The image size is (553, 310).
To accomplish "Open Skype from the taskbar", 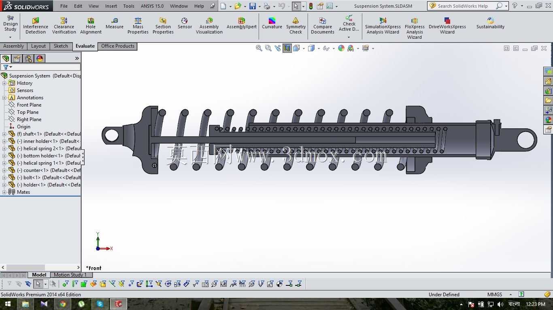I will click(100, 304).
